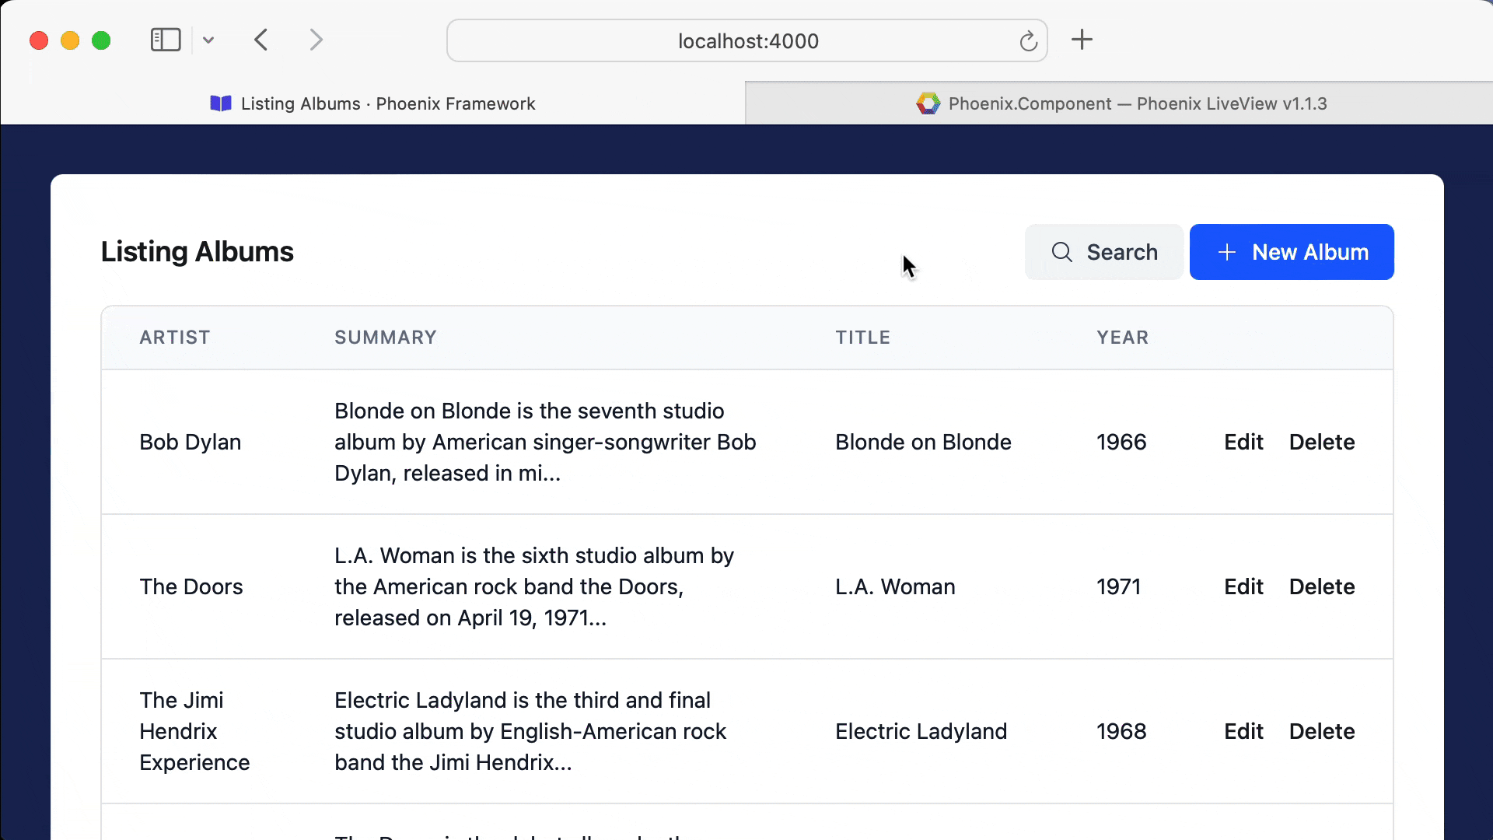Screen dimensions: 1493x840
Task: Click the ARTIST column header
Action: pyautogui.click(x=175, y=338)
